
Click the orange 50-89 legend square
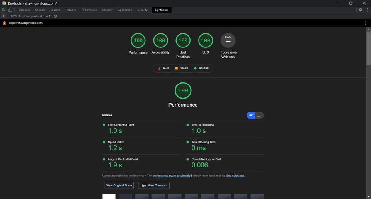(177, 69)
